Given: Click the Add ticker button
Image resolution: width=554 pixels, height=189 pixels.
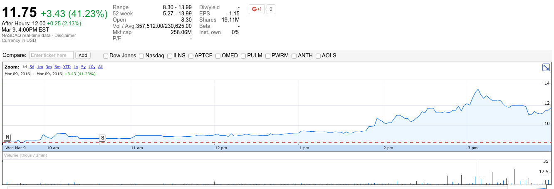Looking at the screenshot, I should coord(83,55).
